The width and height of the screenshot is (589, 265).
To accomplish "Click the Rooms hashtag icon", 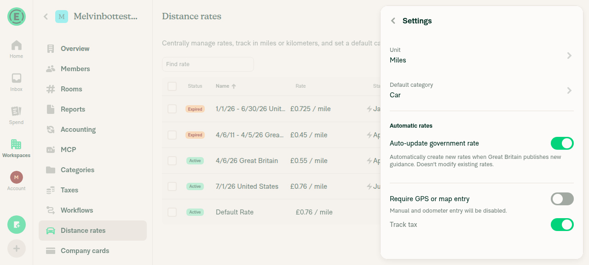I will [x=51, y=89].
